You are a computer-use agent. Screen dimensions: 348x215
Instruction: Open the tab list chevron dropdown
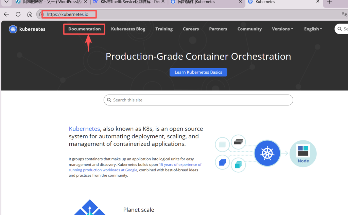[6, 2]
